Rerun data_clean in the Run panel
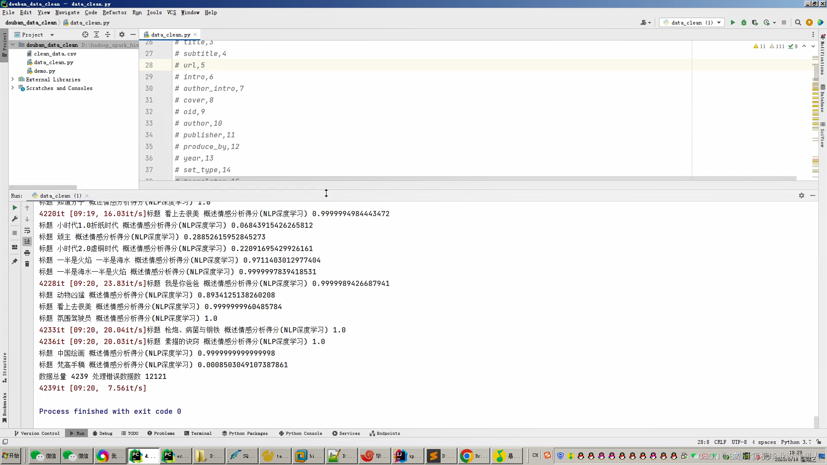Image resolution: width=827 pixels, height=465 pixels. point(15,208)
